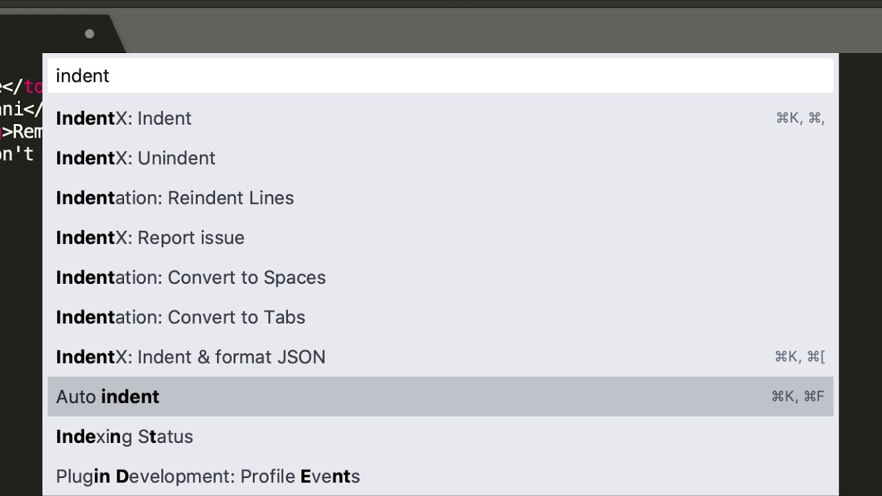882x496 pixels.
Task: Select Indexing Status command
Action: tap(440, 437)
